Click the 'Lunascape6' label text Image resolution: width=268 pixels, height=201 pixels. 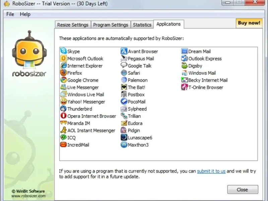140,138
